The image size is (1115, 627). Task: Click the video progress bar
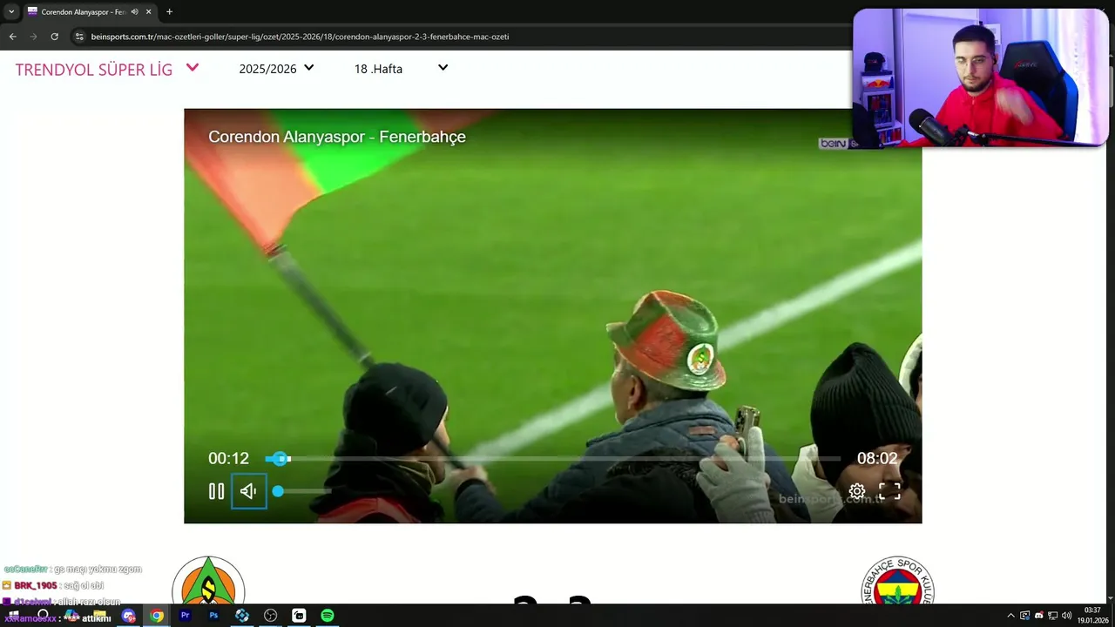click(553, 458)
